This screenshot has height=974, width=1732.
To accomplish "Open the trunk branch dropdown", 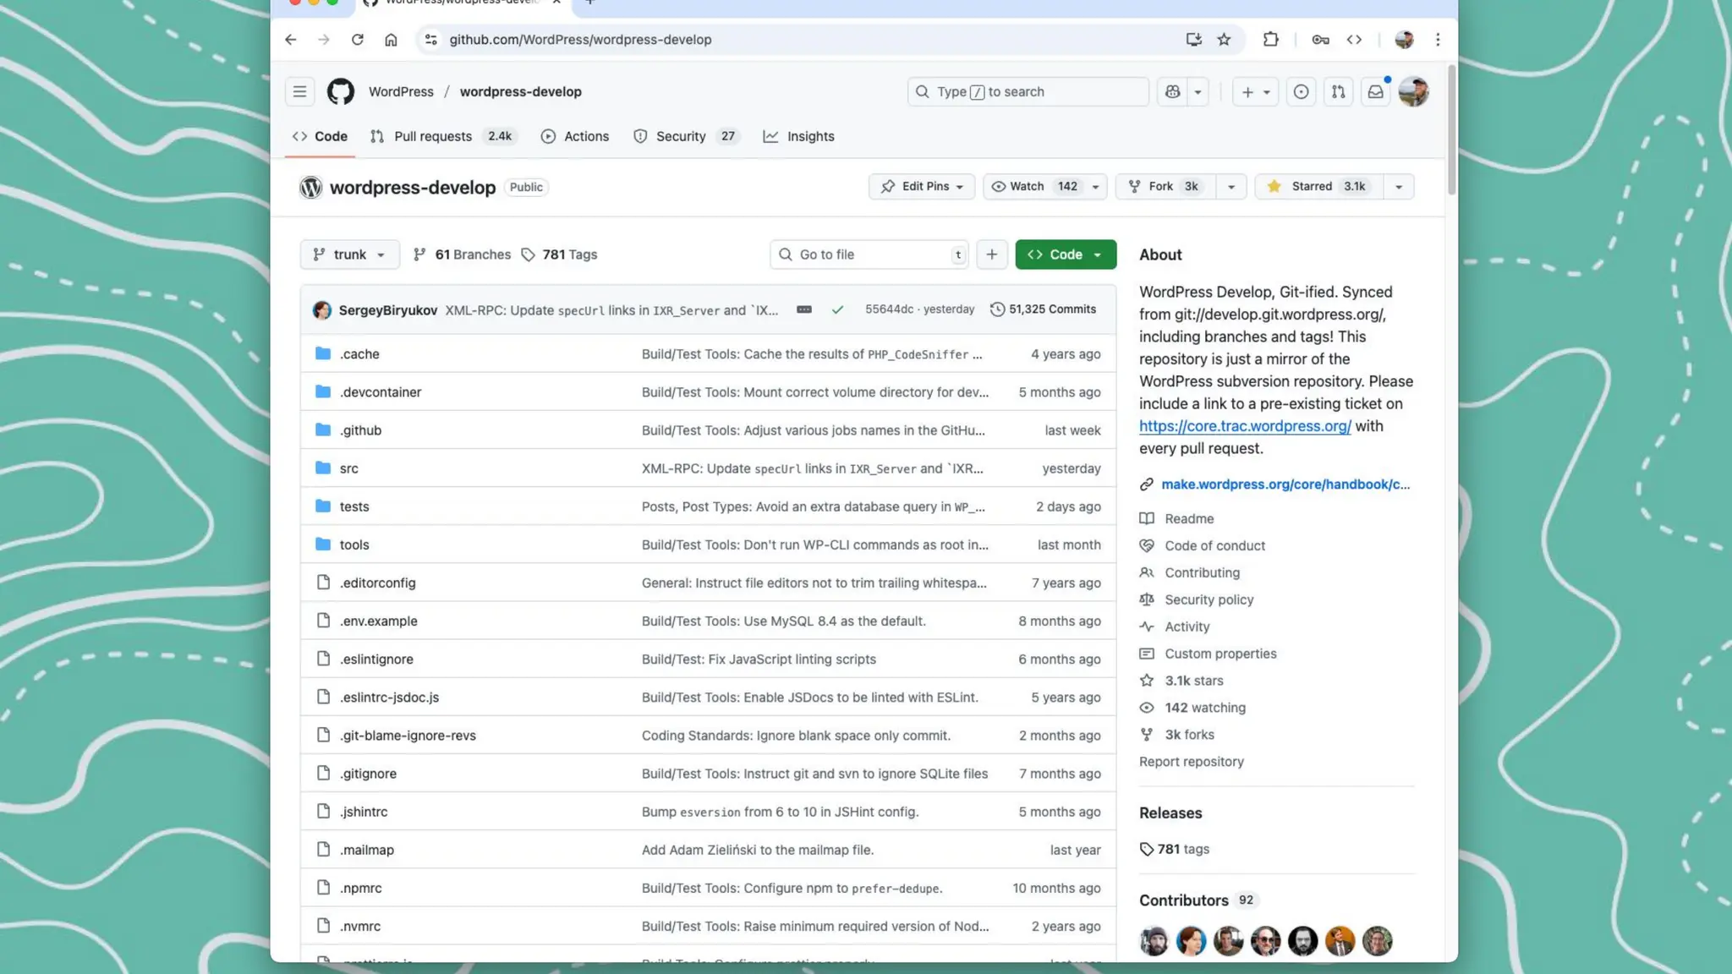I will [x=349, y=254].
